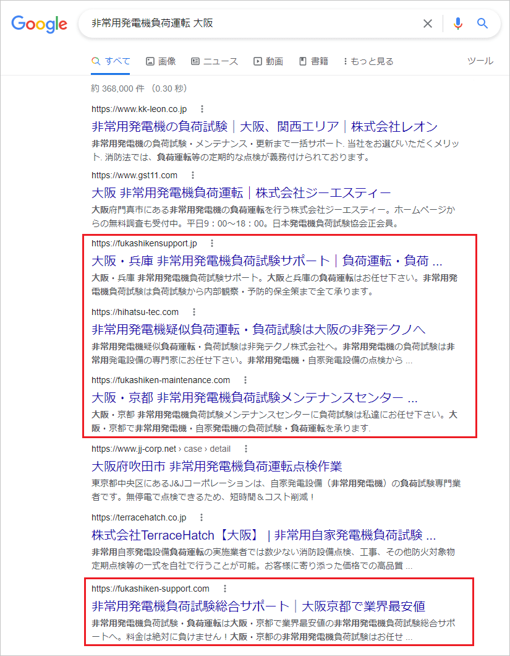Open 大阪・兵庫 非常用発電機負荷試験サポート result
Viewport: 510px width, 656px height.
click(266, 261)
